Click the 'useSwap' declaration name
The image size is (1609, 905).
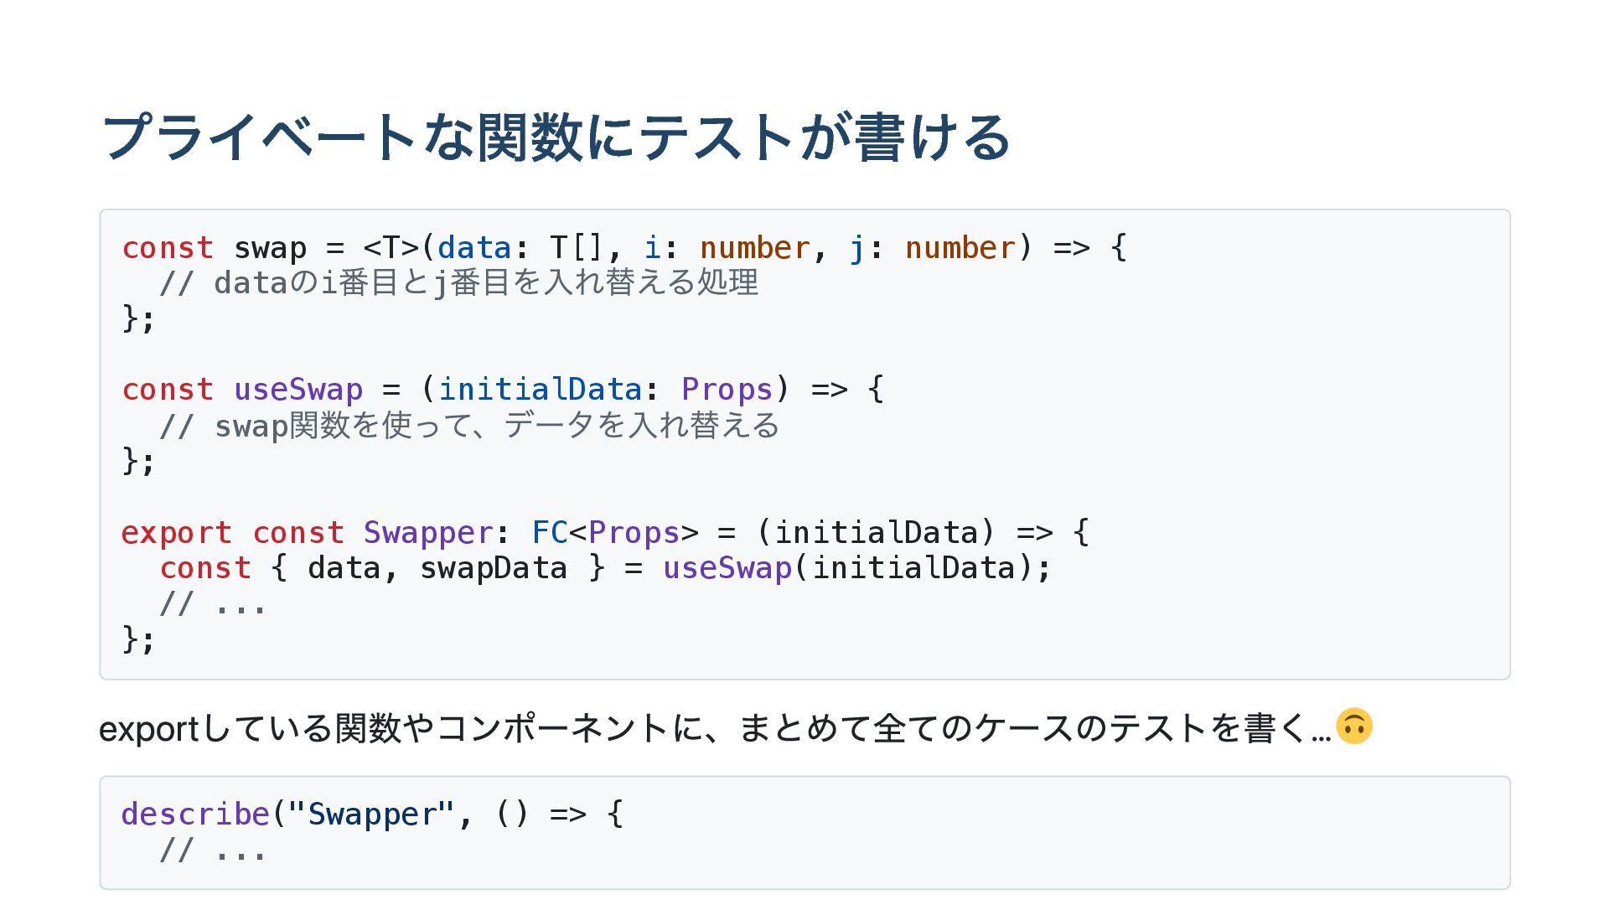coord(297,390)
